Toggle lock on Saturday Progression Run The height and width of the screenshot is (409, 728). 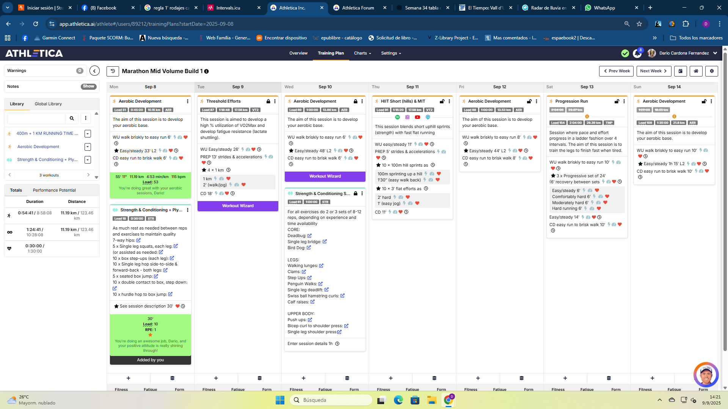pos(617,101)
